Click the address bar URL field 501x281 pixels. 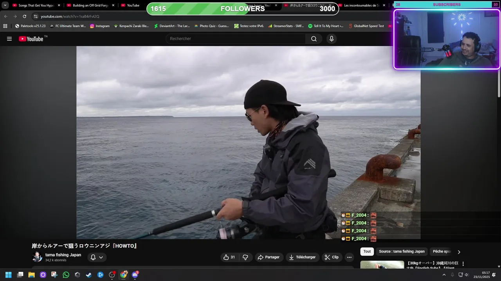pyautogui.click(x=211, y=16)
